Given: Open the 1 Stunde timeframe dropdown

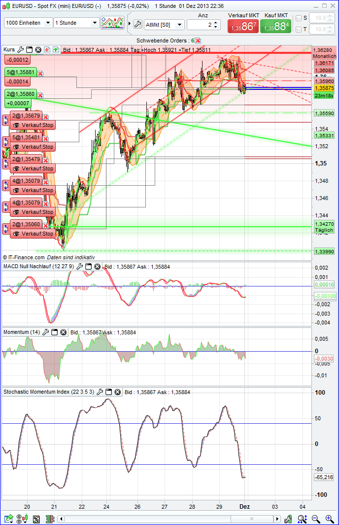Looking at the screenshot, I should (x=76, y=23).
